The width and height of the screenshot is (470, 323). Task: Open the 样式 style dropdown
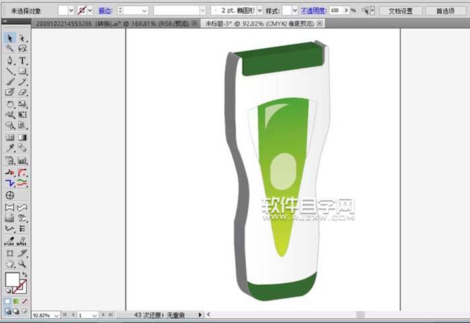(290, 11)
